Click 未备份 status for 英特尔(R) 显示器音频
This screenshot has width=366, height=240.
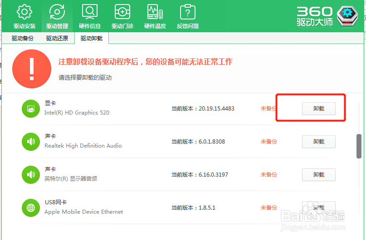(x=268, y=175)
